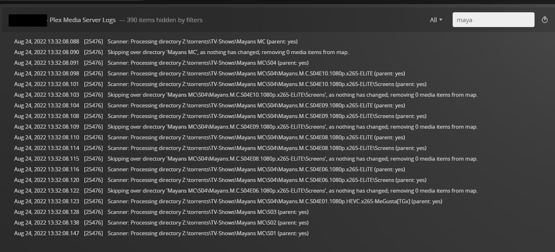Select S04E10 Screens processing entry at 13:32:08.101
This screenshot has height=252, width=555.
click(266, 84)
